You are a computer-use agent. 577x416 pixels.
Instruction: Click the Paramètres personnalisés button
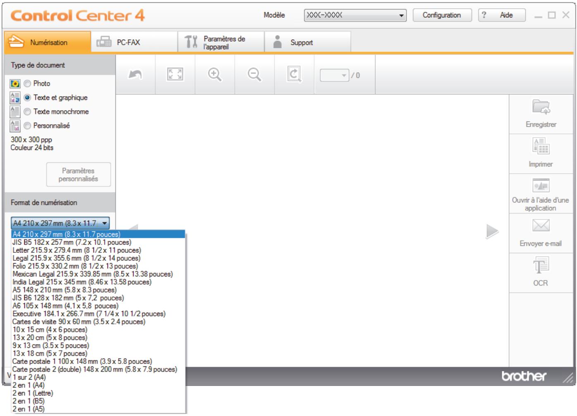(79, 175)
